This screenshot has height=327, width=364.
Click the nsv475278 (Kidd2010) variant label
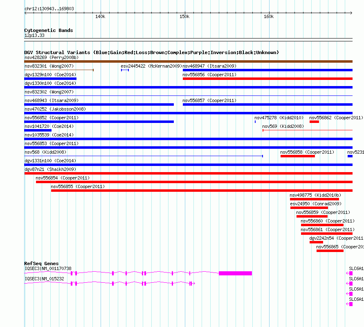click(x=279, y=118)
